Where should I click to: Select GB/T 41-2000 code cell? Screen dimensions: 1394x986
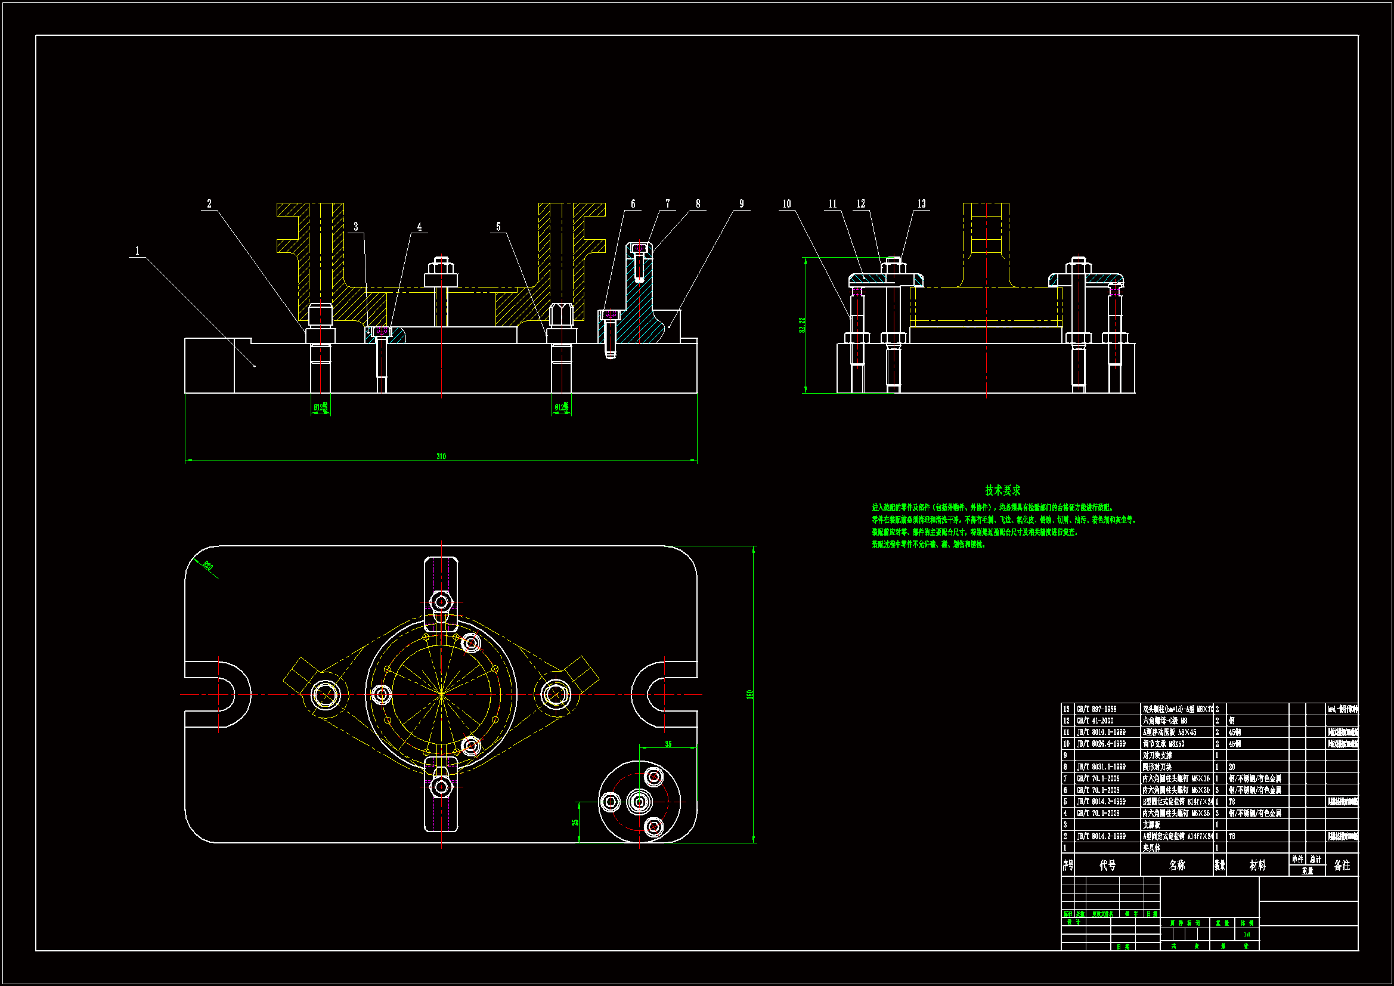(x=1095, y=721)
